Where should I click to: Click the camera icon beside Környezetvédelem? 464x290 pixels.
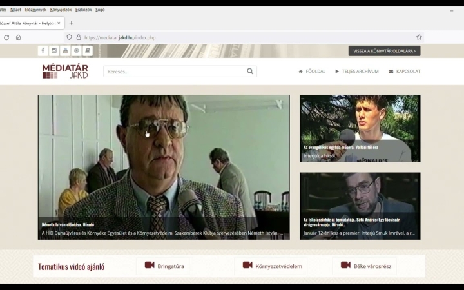[247, 265]
